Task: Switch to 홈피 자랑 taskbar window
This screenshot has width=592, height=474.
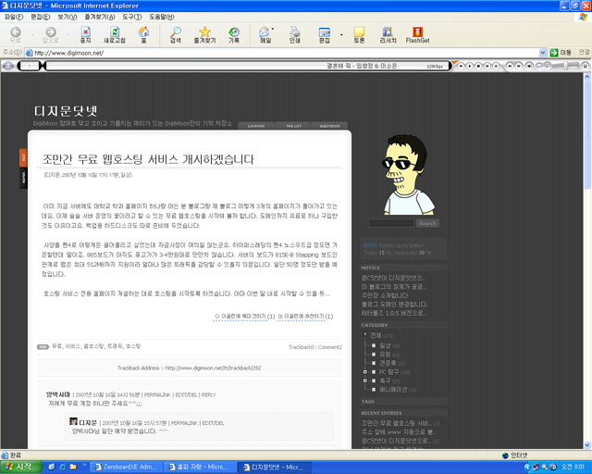Action: pos(200,468)
